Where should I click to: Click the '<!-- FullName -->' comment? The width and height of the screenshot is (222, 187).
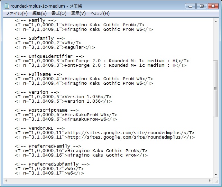pyautogui.click(x=38, y=74)
